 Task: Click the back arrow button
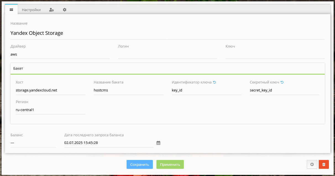[x=312, y=164]
